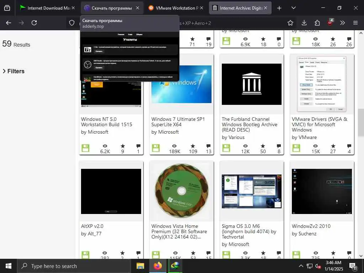Click software floppy icon on VMware Drivers card
The image size is (364, 273).
296,148
